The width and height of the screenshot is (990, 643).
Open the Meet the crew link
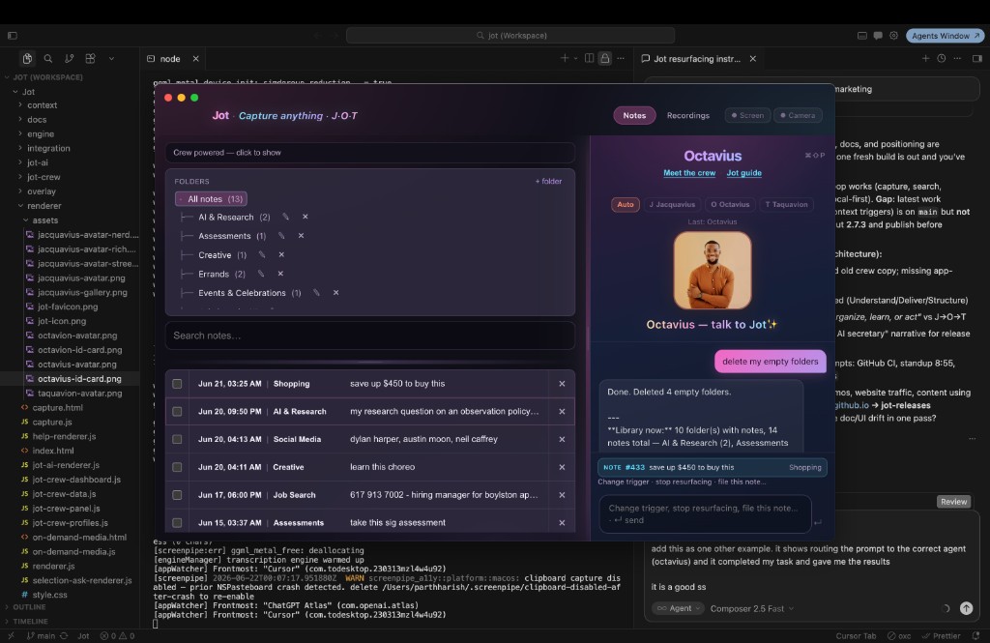pyautogui.click(x=689, y=173)
